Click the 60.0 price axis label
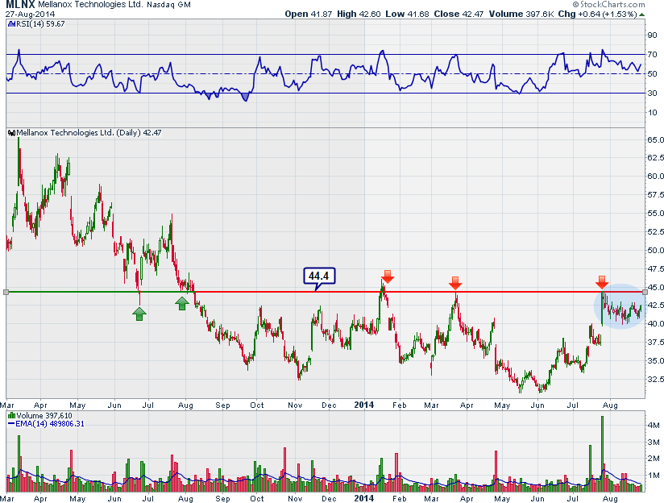This screenshot has width=664, height=503. click(655, 177)
